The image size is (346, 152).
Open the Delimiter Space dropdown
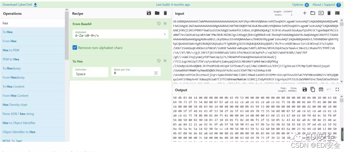[90, 72]
